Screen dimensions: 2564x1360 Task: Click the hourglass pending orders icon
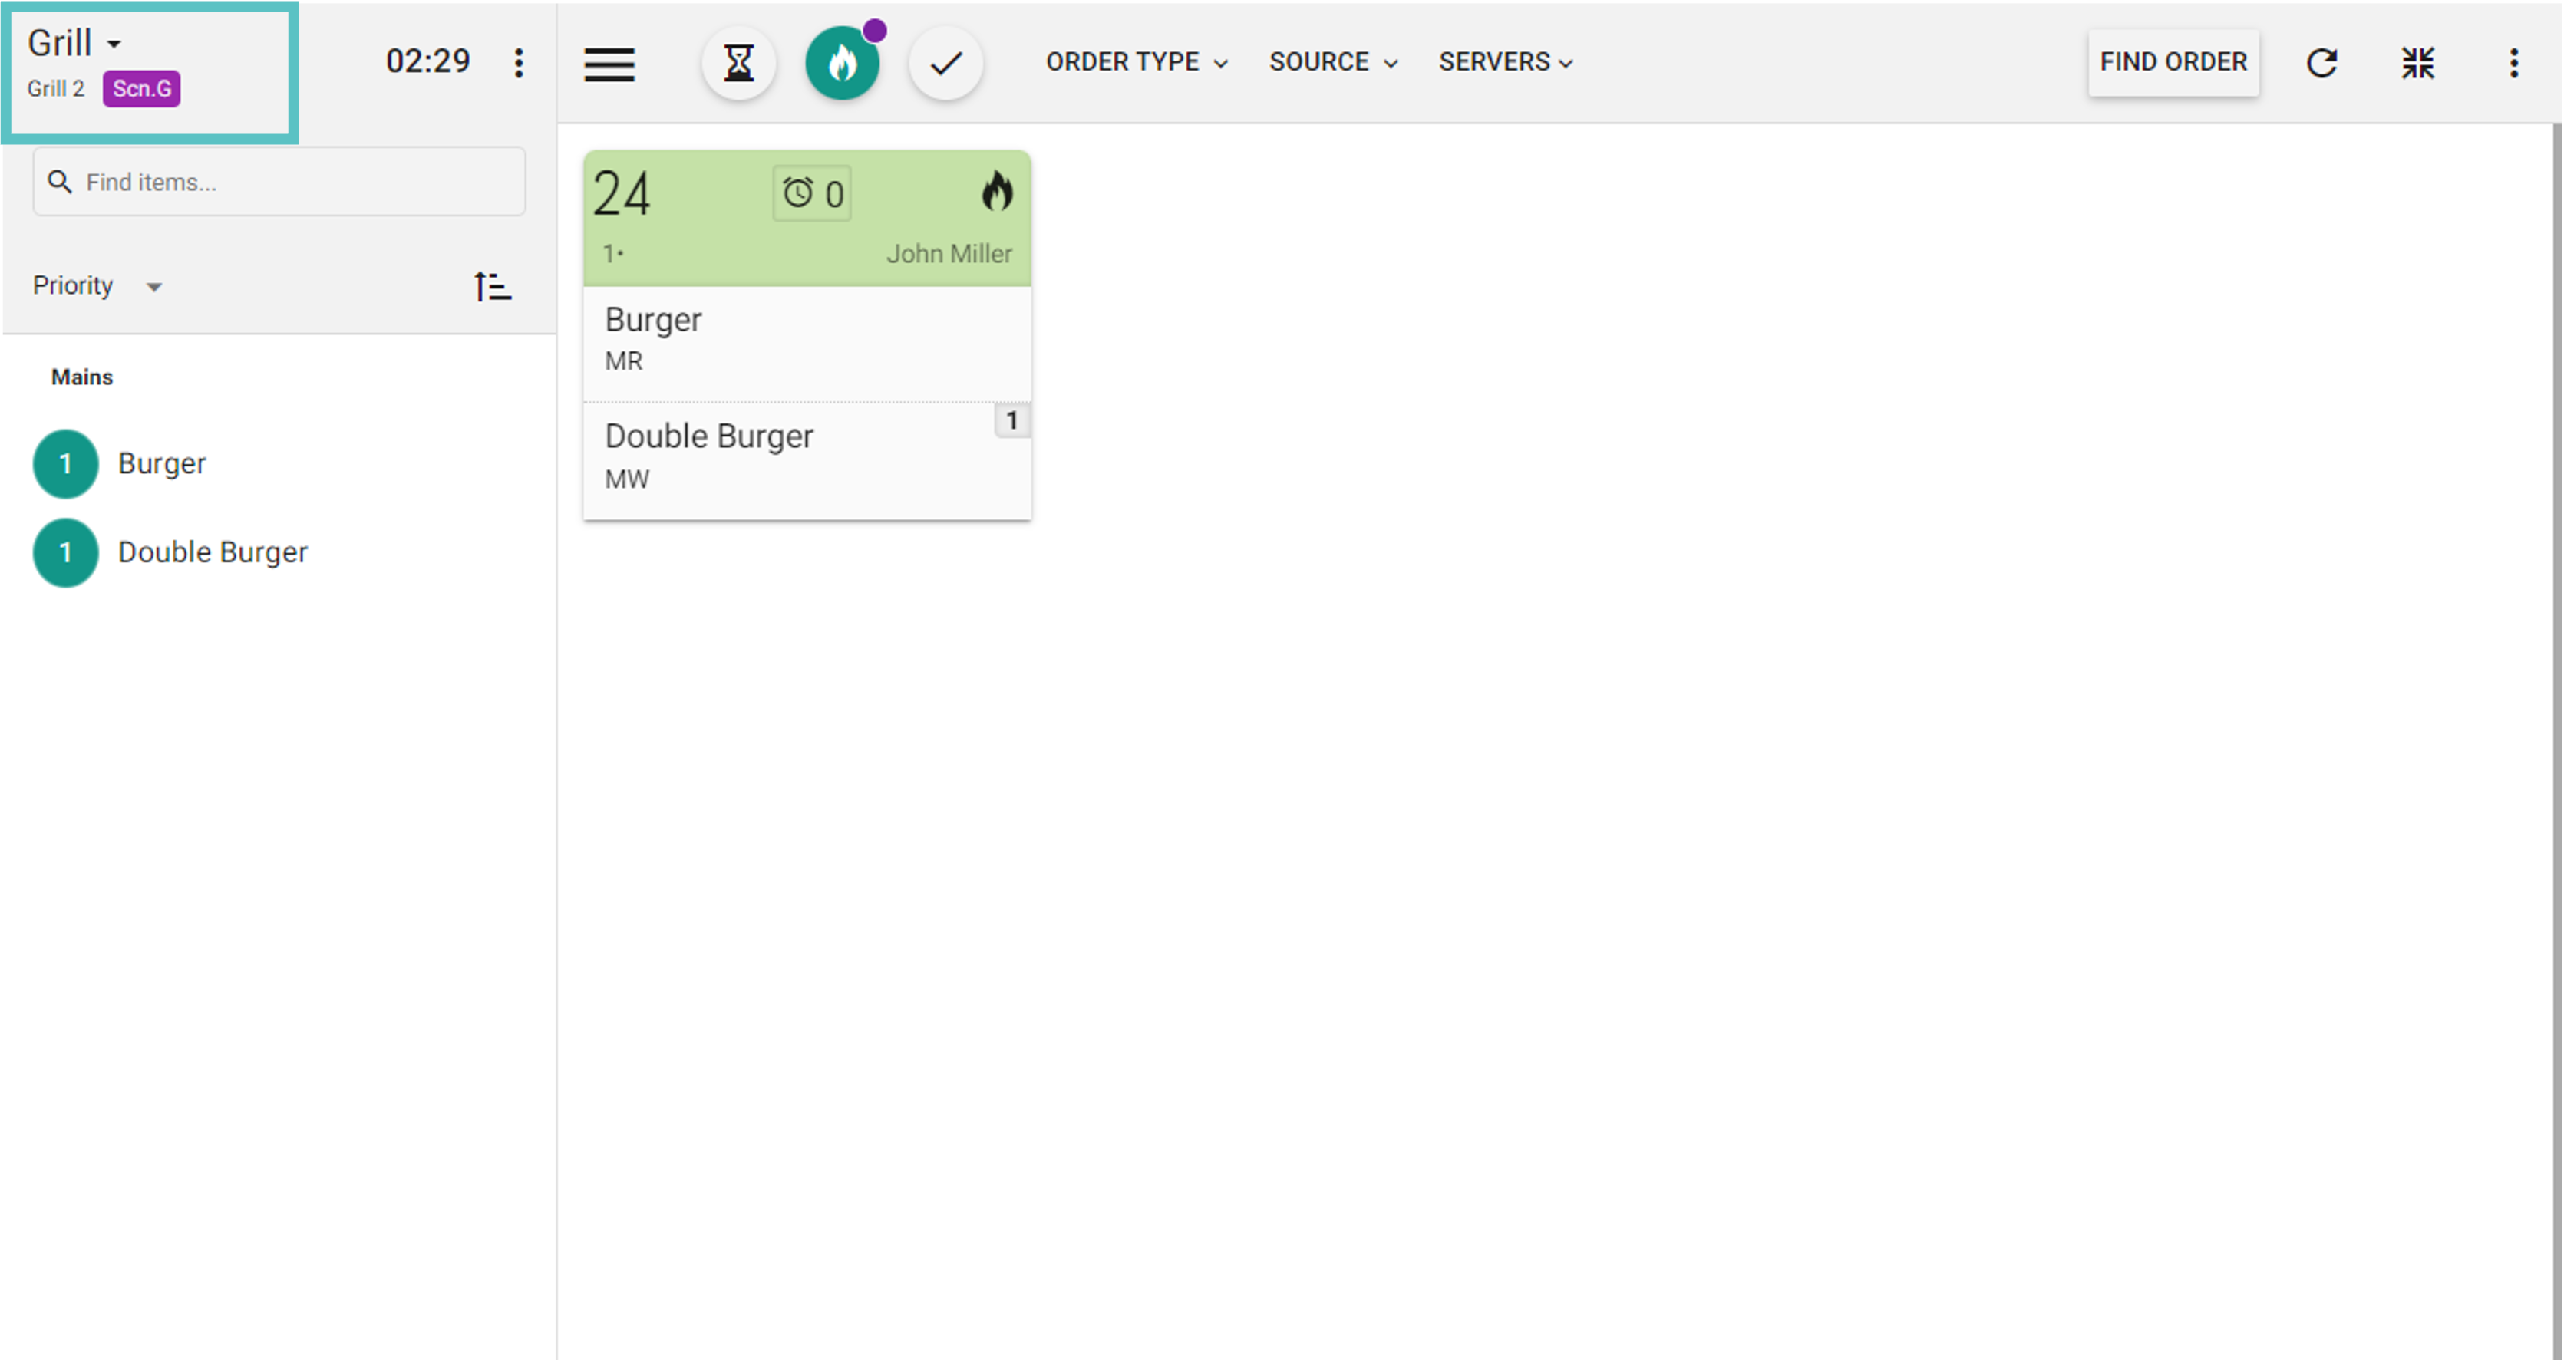(738, 64)
